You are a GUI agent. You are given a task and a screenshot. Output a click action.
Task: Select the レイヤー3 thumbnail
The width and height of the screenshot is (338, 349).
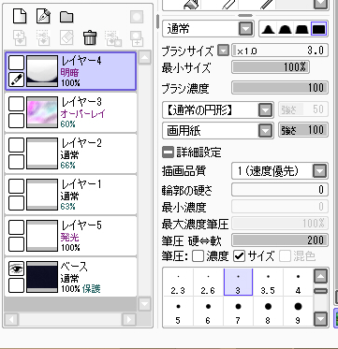point(42,112)
